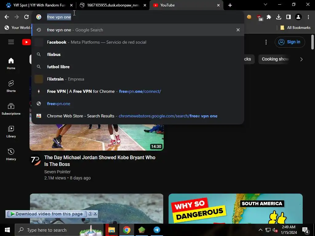
Task: Open help on the download video bar
Action: [x=90, y=214]
